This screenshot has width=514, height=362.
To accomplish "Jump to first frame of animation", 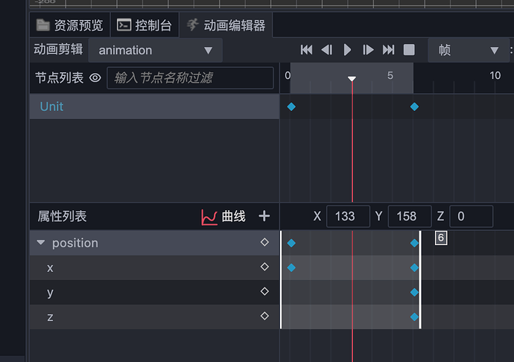I will (306, 50).
